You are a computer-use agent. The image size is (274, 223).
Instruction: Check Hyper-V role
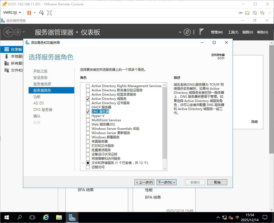click(x=88, y=116)
